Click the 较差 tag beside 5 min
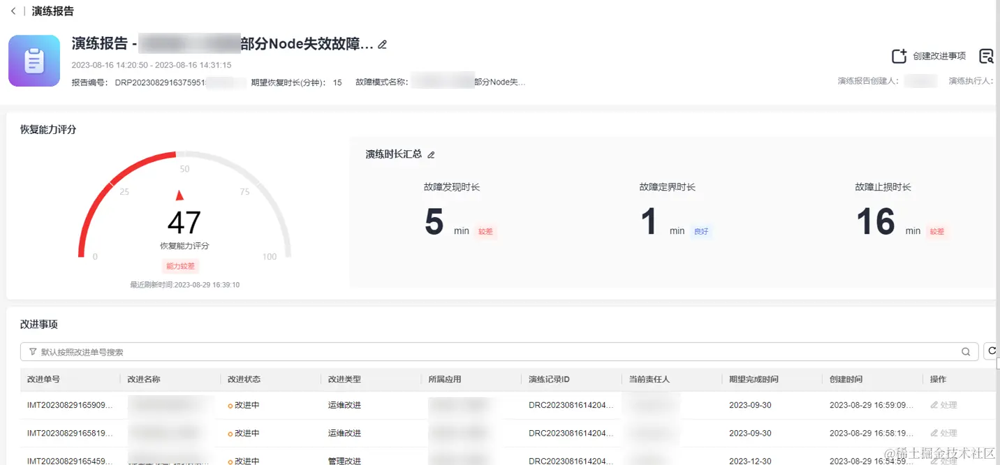 click(485, 231)
